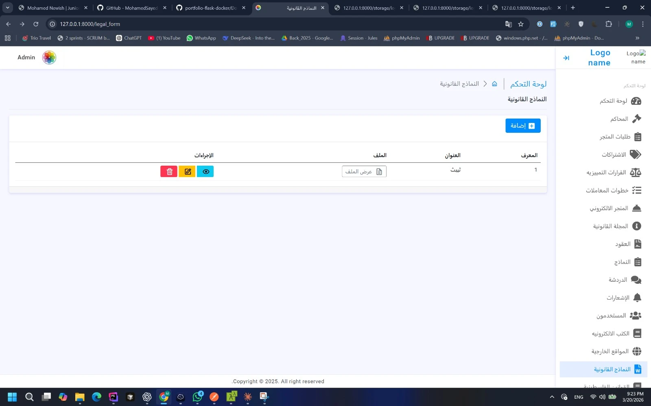651x406 pixels.
Task: Click the المواقع الخارجية globe icon
Action: click(x=637, y=351)
